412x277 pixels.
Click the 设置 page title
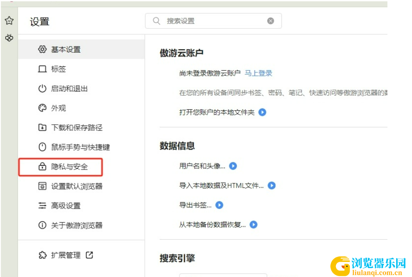39,22
